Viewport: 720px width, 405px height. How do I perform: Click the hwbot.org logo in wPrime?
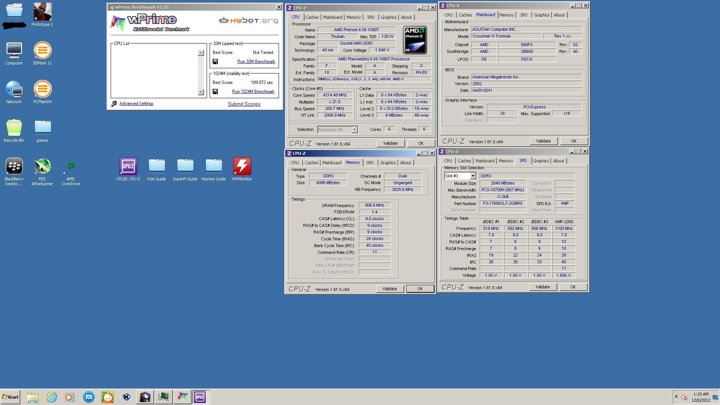coord(249,20)
